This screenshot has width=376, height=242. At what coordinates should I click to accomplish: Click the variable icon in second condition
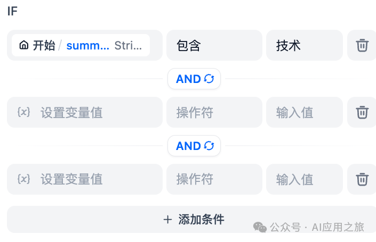click(23, 112)
